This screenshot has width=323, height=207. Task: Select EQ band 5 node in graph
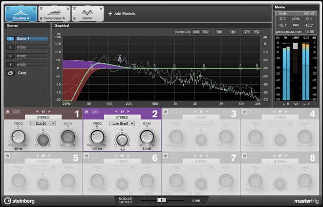pos(174,69)
